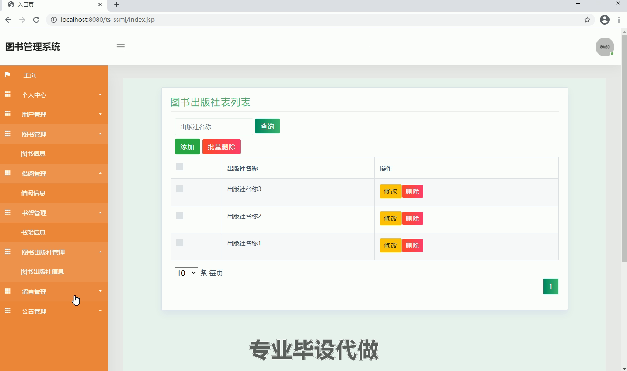Click the flag icon beside 主页
Image resolution: width=627 pixels, height=371 pixels.
(7, 75)
